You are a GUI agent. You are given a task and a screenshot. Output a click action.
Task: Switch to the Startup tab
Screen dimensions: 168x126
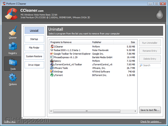(34, 39)
